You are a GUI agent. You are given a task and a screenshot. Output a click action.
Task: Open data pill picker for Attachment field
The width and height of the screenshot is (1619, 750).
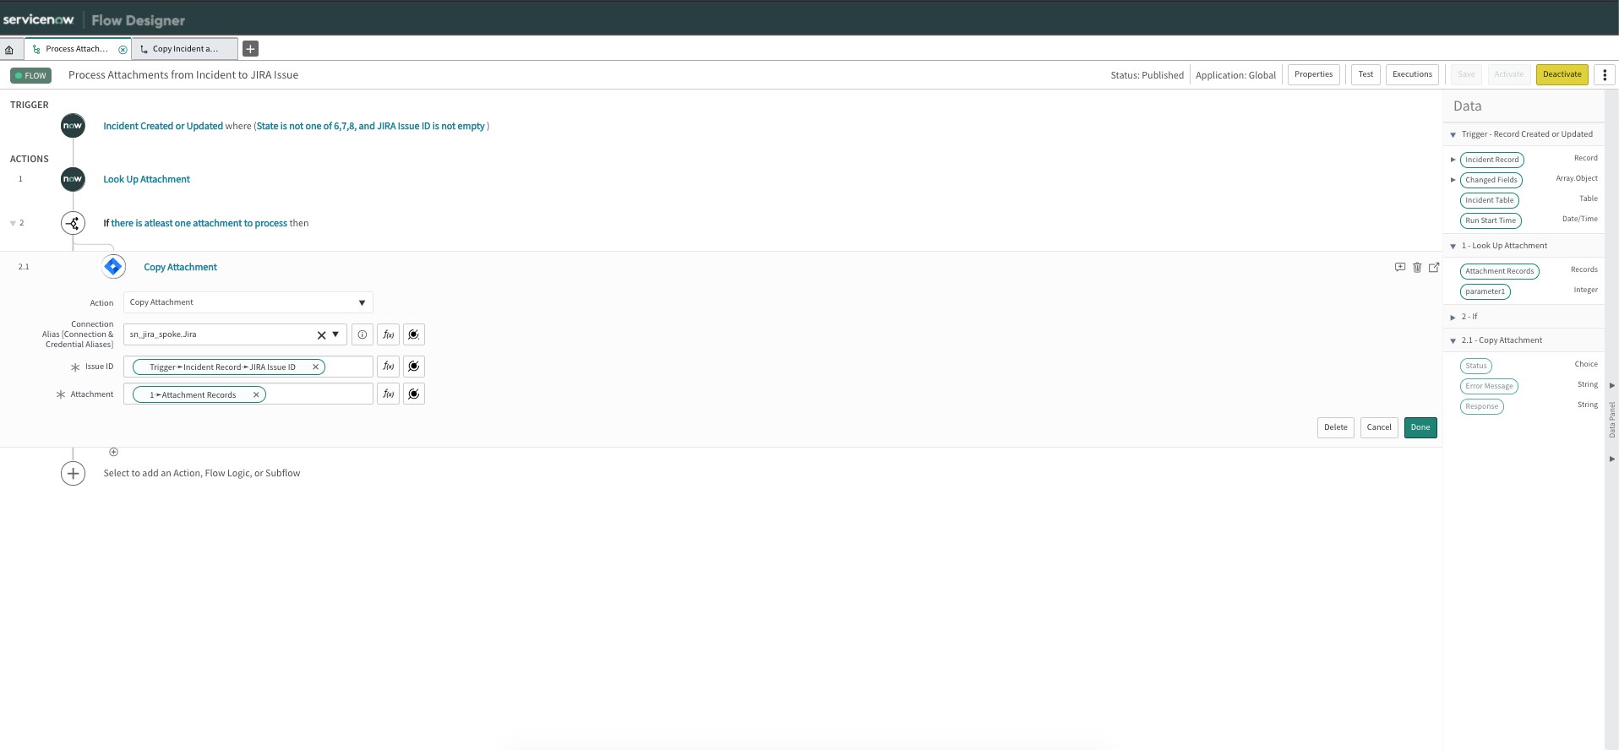413,394
